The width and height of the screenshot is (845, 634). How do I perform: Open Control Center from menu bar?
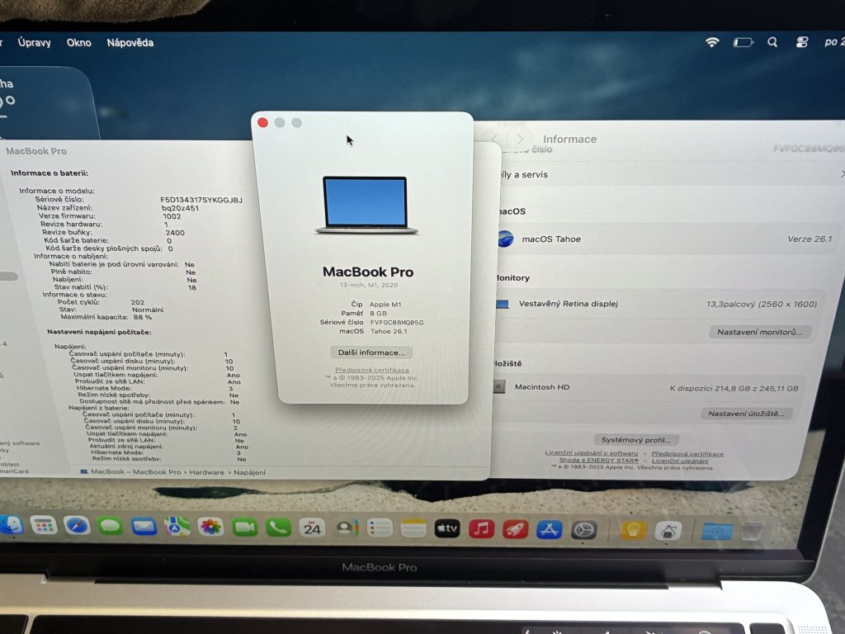pyautogui.click(x=802, y=42)
